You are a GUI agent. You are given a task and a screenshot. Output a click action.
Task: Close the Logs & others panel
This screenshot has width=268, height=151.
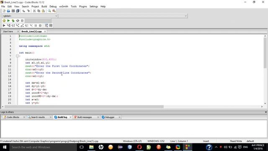[x=266, y=112]
